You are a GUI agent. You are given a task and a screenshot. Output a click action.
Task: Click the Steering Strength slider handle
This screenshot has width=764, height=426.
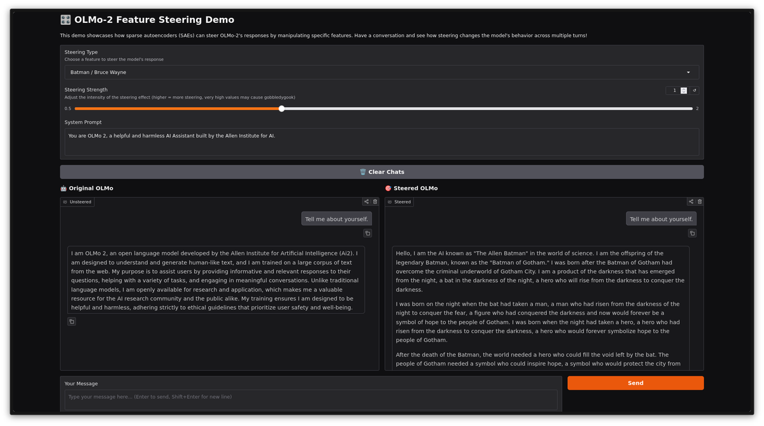pyautogui.click(x=281, y=108)
